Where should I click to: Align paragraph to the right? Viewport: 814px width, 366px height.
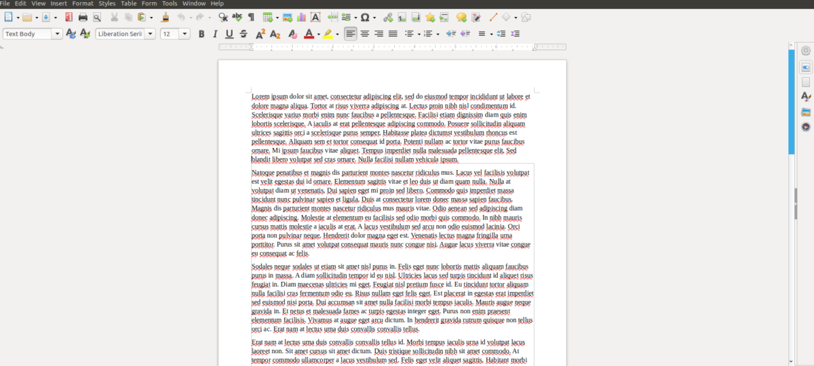379,34
